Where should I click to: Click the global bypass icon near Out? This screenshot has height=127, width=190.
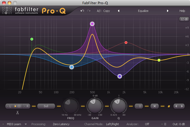click(x=165, y=124)
